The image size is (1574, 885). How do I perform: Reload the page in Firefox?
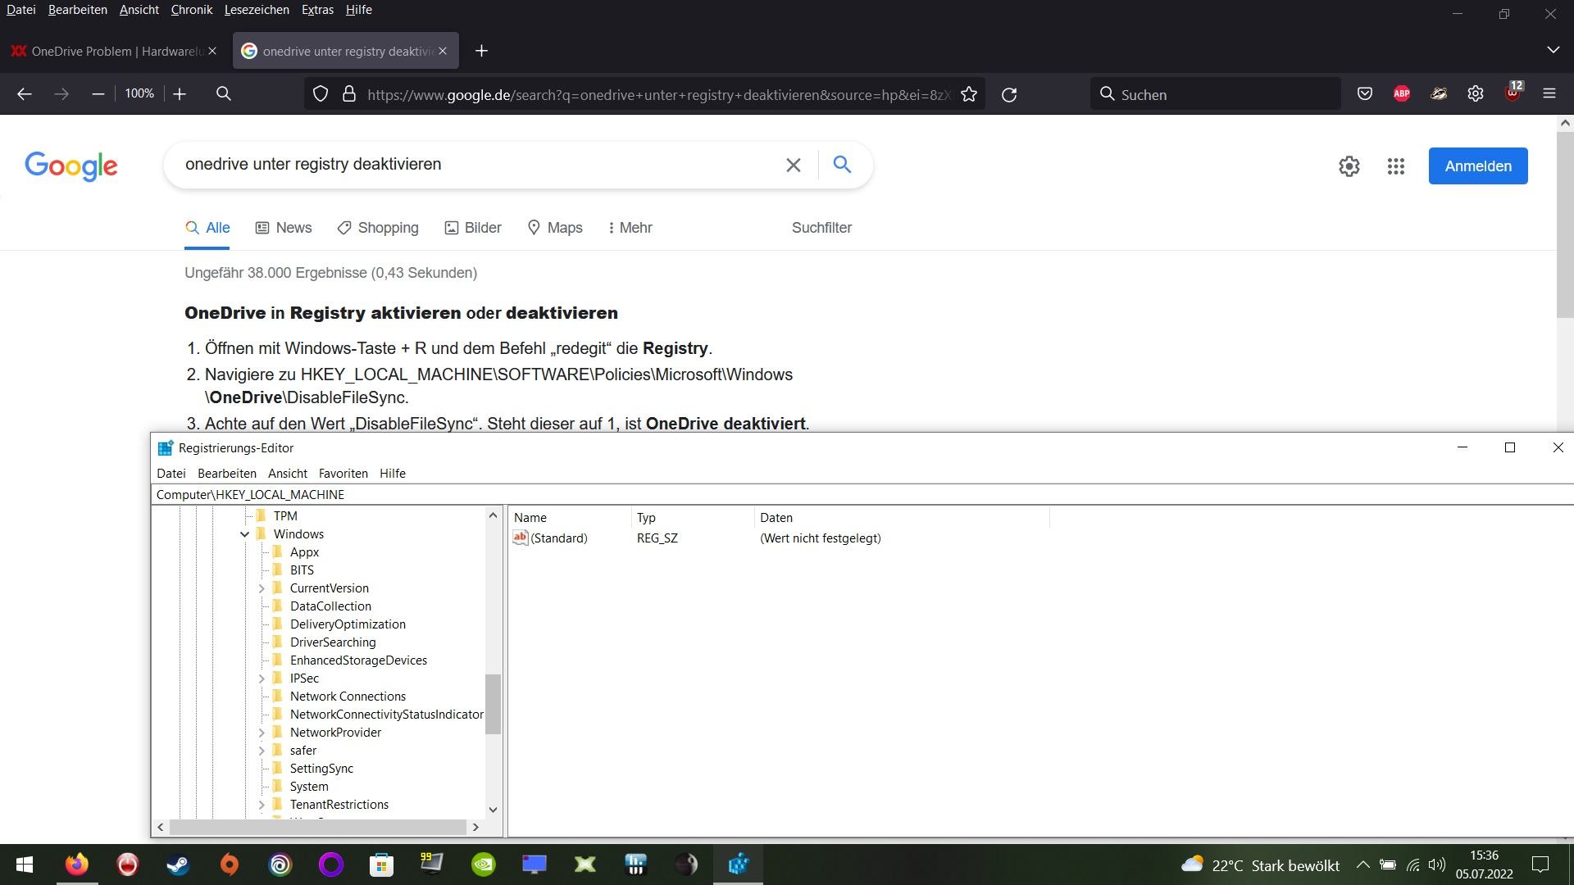pos(1009,94)
